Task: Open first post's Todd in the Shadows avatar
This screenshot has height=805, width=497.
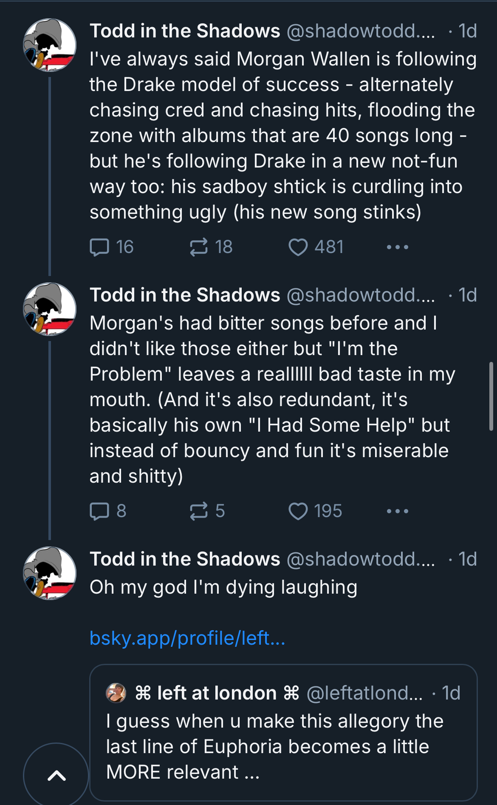Action: (x=50, y=45)
